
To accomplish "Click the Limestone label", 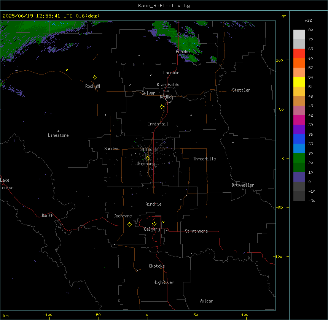I will point(58,135).
